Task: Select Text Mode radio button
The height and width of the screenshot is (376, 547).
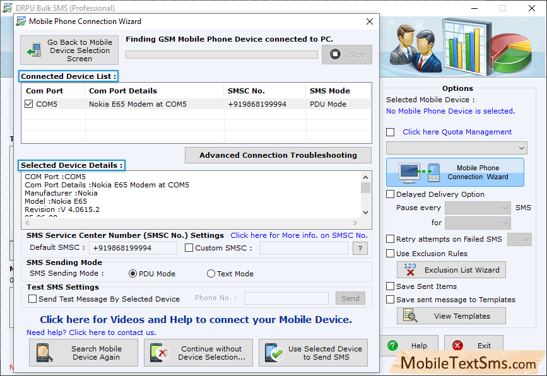Action: click(x=211, y=274)
